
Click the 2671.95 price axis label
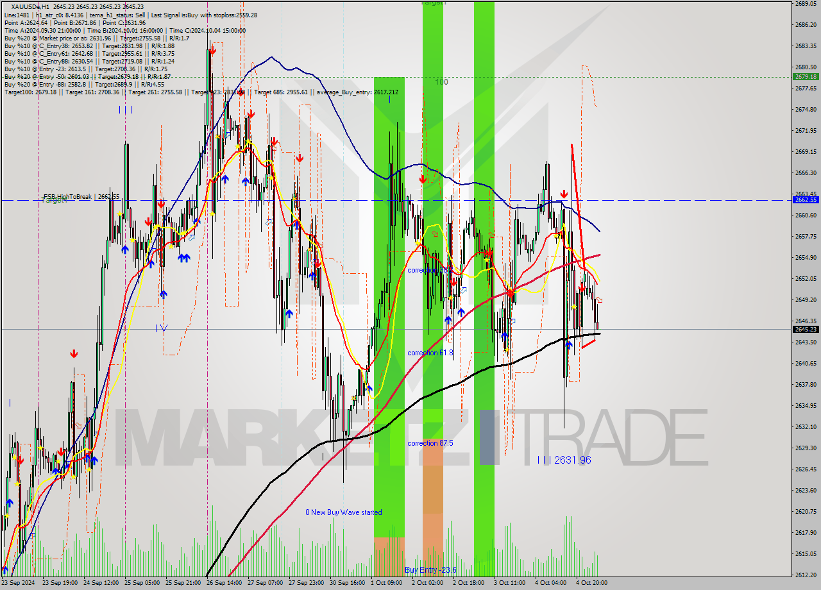pos(806,131)
